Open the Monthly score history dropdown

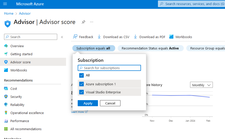pos(201,85)
